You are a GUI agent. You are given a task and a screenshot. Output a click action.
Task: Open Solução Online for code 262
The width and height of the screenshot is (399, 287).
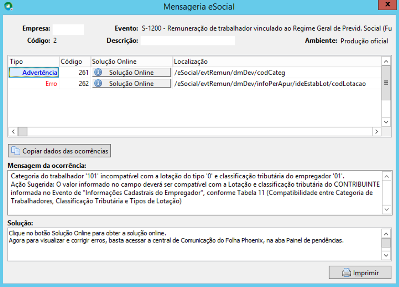(131, 84)
